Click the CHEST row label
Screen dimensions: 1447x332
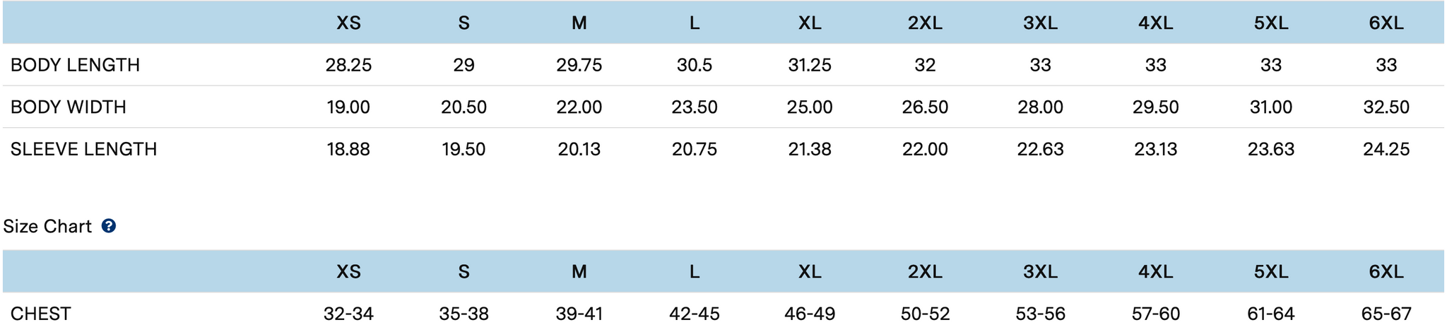coord(40,314)
